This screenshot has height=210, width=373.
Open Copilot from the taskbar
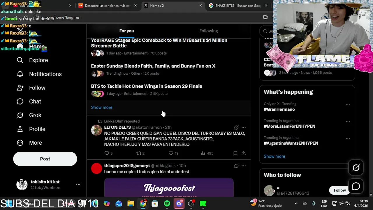(107, 204)
